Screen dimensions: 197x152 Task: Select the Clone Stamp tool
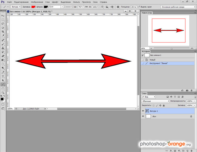point(3,48)
